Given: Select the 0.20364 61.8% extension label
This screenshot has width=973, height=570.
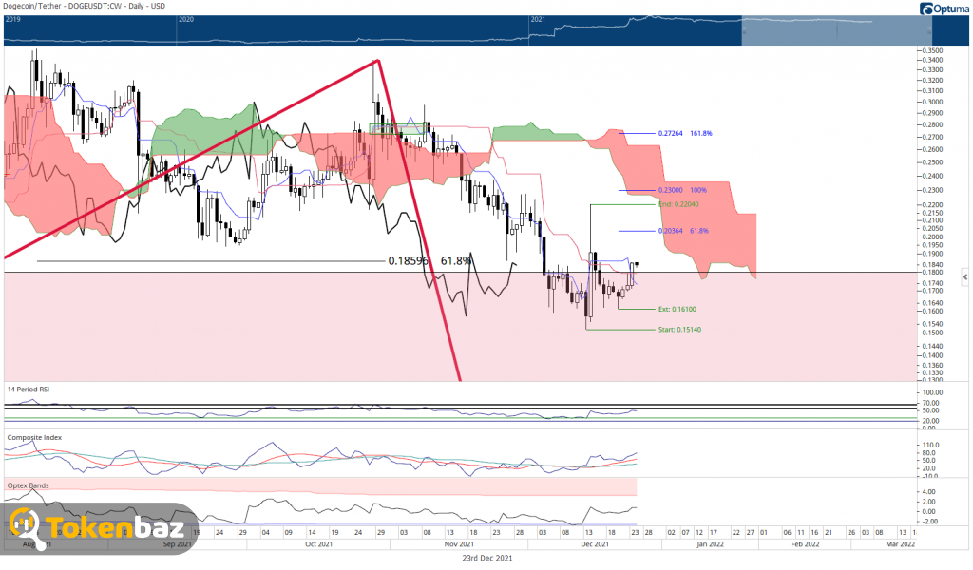Looking at the screenshot, I should [x=683, y=231].
